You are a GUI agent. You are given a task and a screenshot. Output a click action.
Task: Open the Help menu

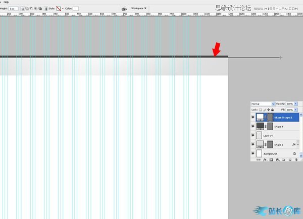pyautogui.click(x=6, y=2)
